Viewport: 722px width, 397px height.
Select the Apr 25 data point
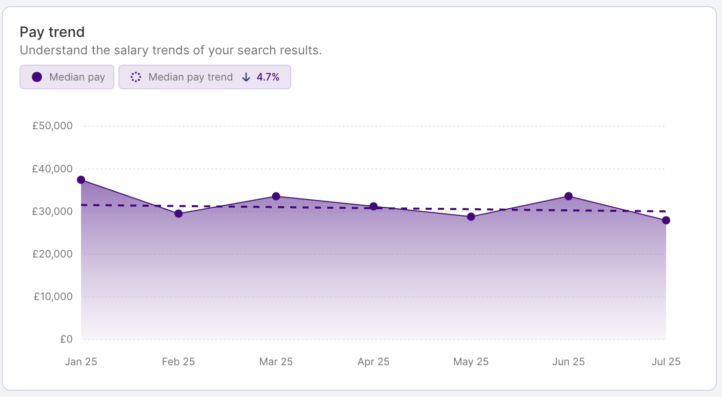coord(373,207)
